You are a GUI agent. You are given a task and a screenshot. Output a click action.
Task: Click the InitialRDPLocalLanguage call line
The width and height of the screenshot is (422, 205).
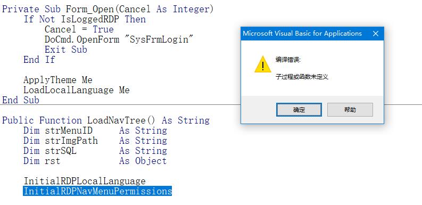(x=85, y=181)
